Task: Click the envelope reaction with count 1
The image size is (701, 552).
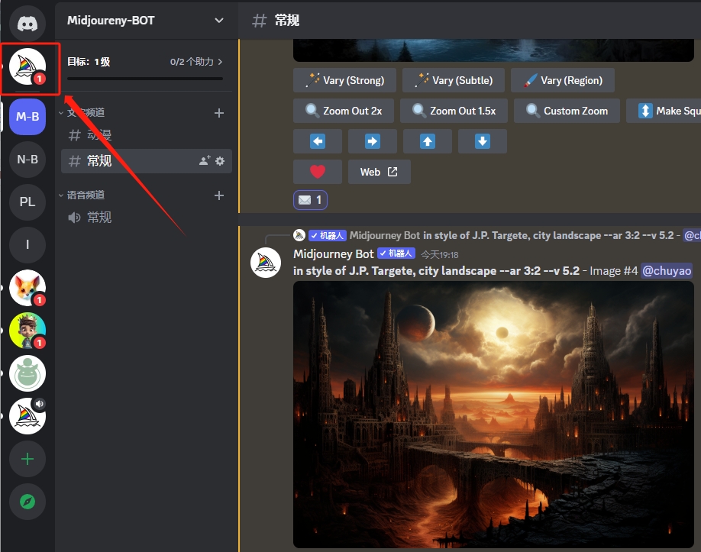Action: [x=310, y=200]
